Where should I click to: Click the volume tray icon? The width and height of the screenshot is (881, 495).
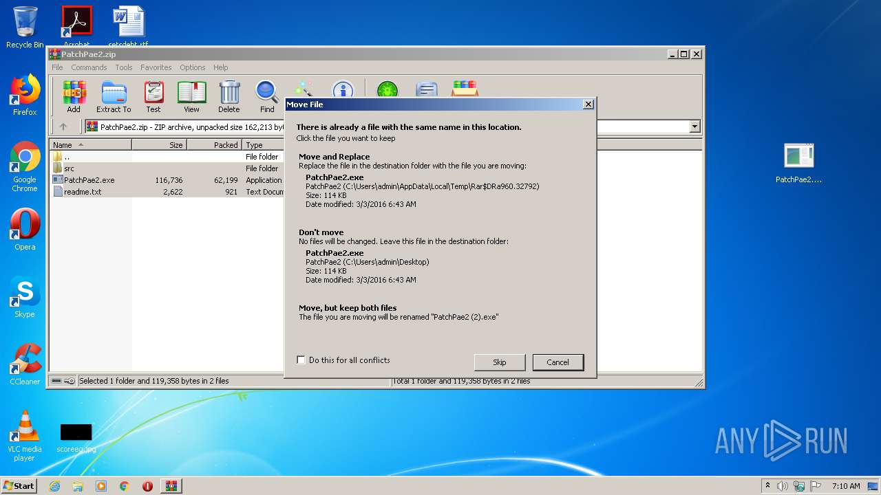click(x=783, y=486)
